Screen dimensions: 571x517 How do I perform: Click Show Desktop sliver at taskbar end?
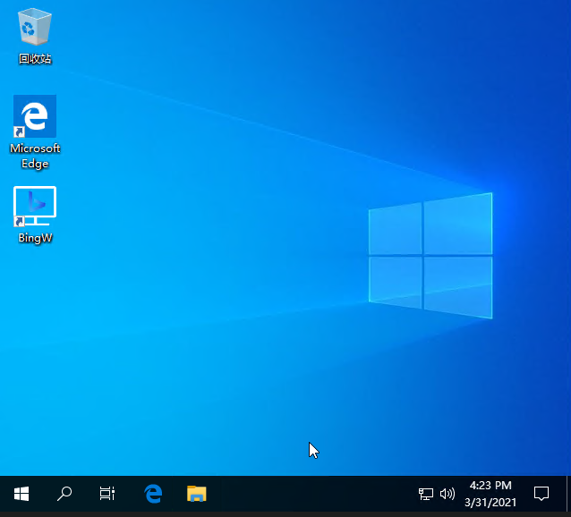pos(568,494)
